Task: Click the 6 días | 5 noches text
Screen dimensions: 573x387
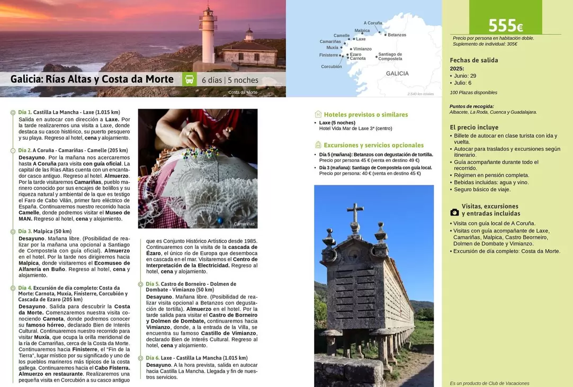Action: (x=230, y=80)
